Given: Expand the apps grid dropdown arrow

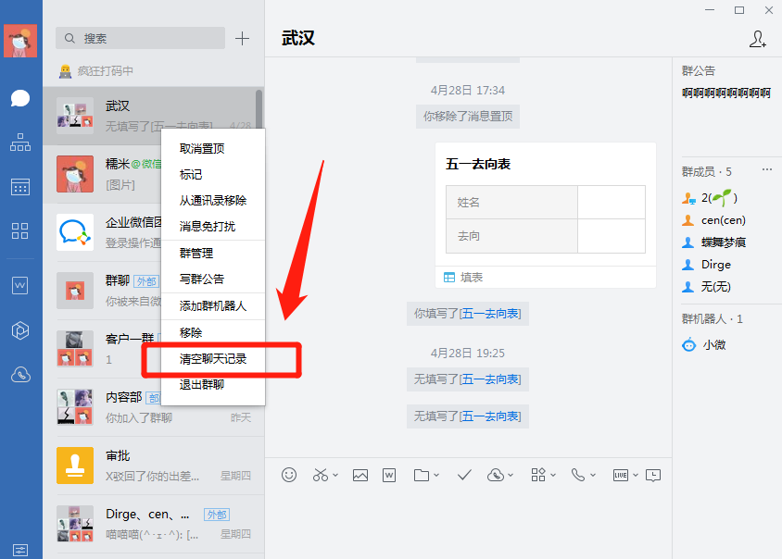Looking at the screenshot, I should (x=553, y=476).
